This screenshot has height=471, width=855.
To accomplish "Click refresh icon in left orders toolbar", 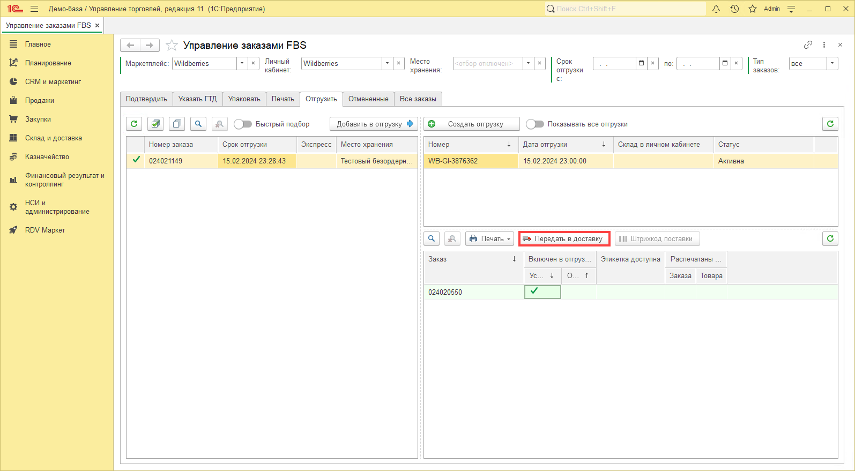I will [x=134, y=124].
